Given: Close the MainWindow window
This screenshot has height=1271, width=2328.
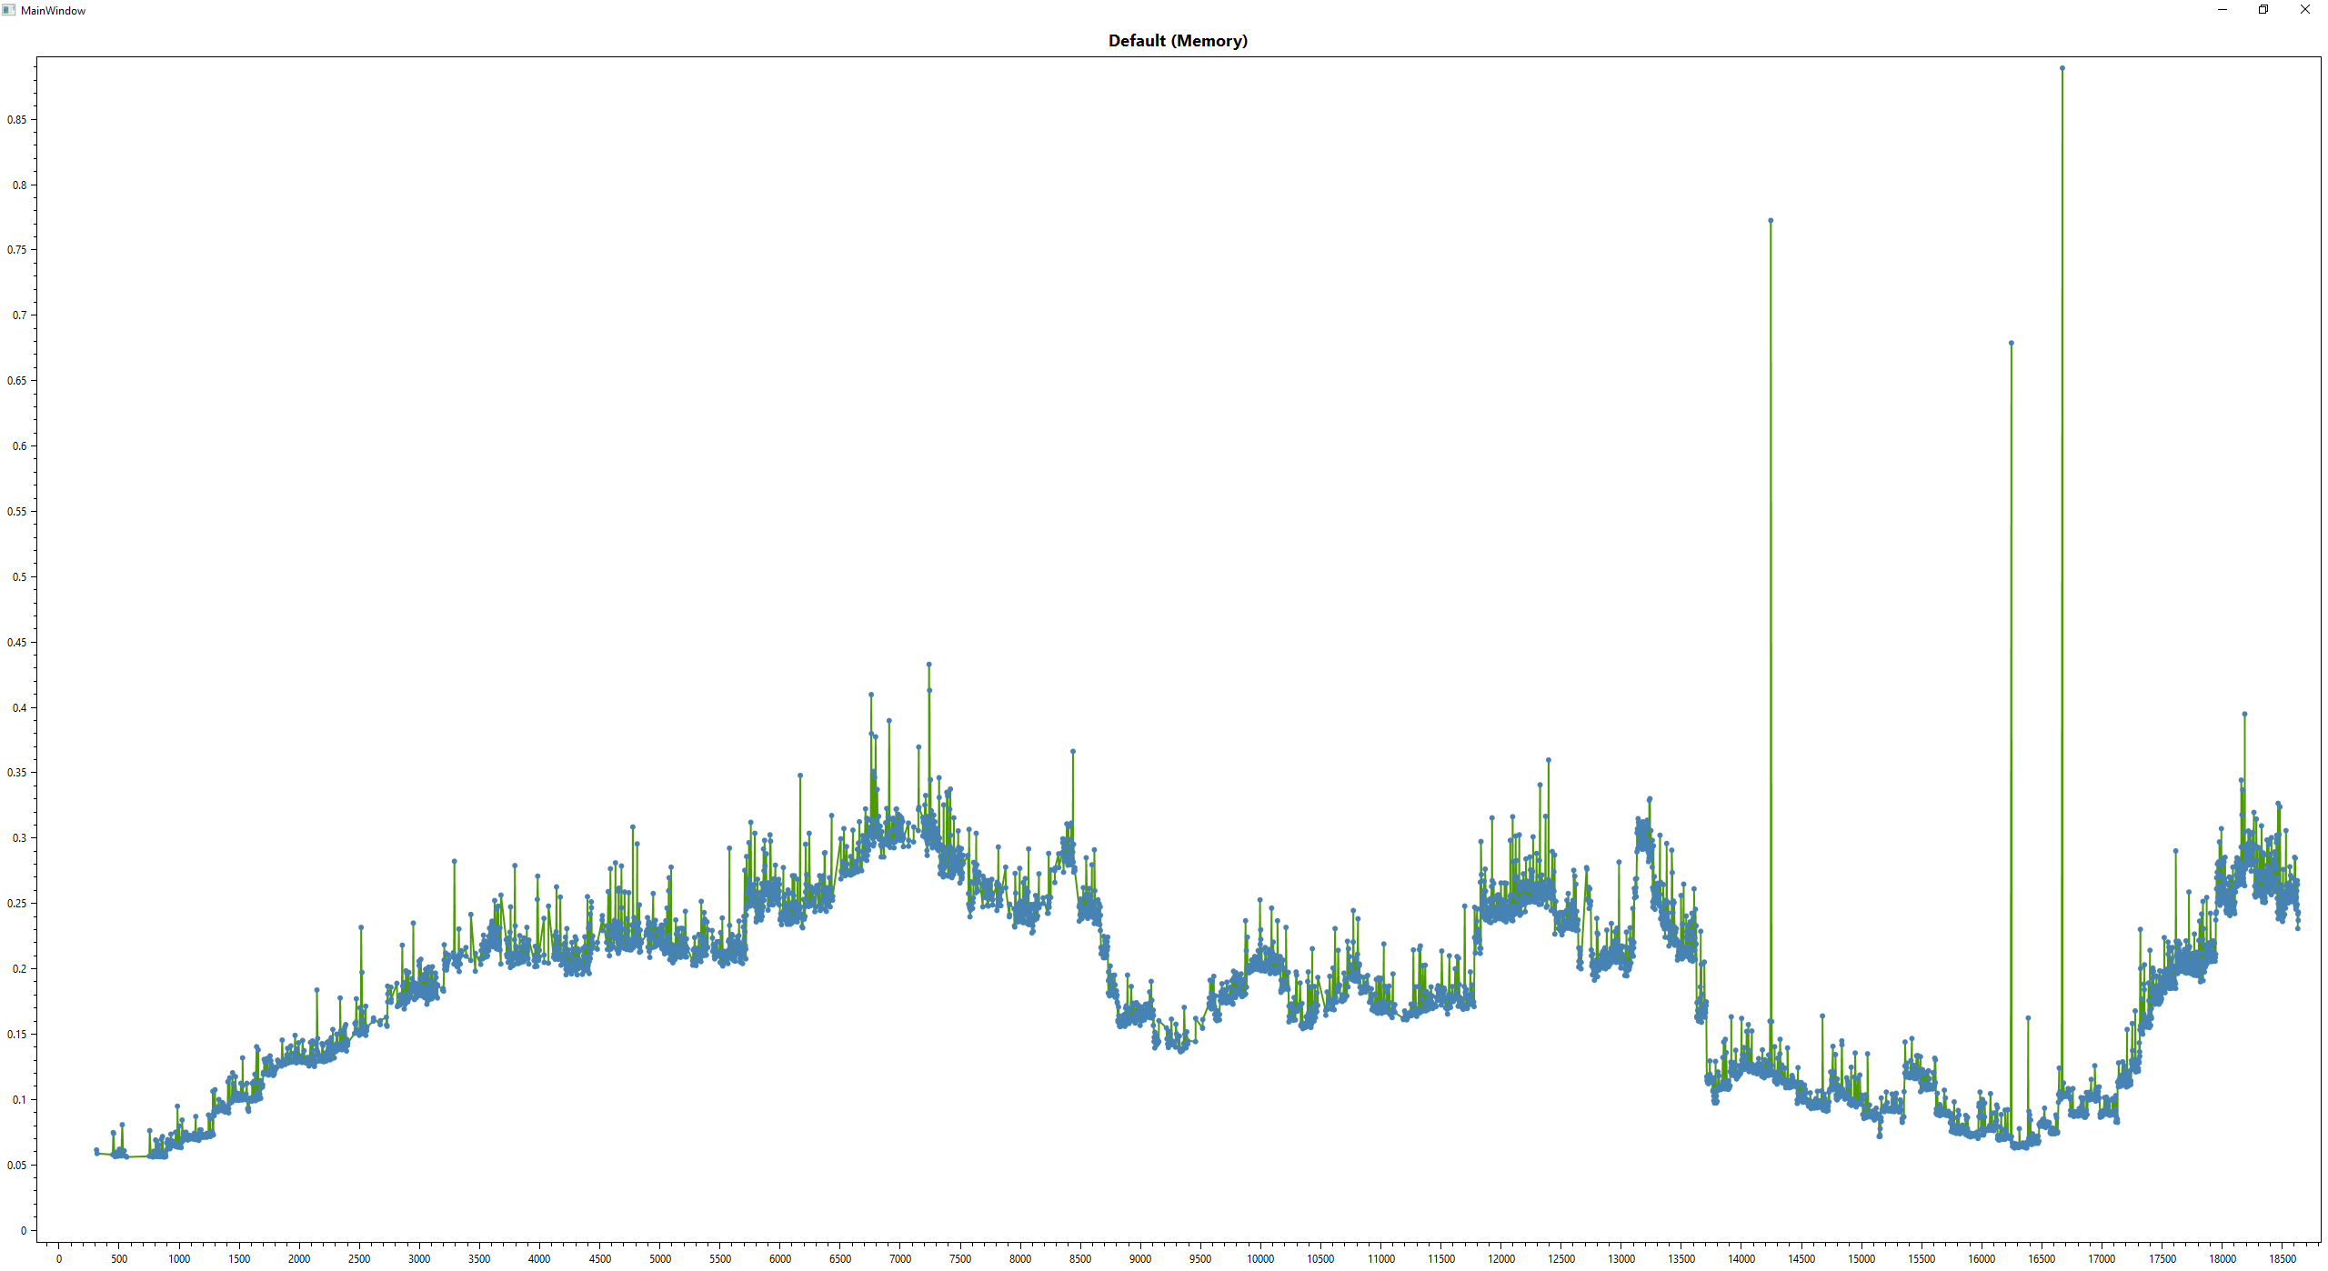Looking at the screenshot, I should pos(2304,10).
